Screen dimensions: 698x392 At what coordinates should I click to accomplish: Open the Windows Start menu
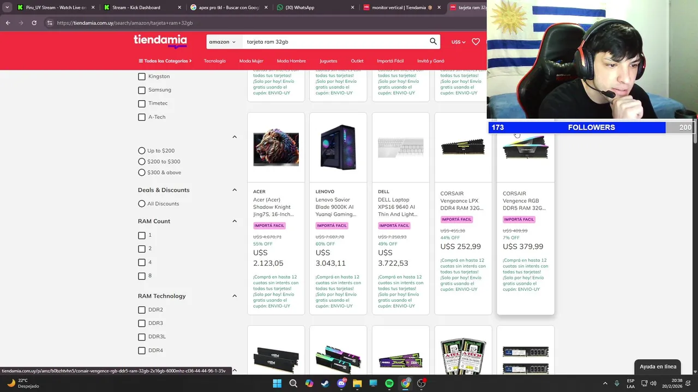(277, 383)
